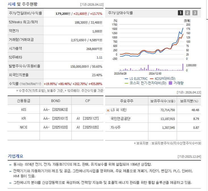Click the 72,714,750 shares value
This screenshot has width=208, height=191.
168,110
